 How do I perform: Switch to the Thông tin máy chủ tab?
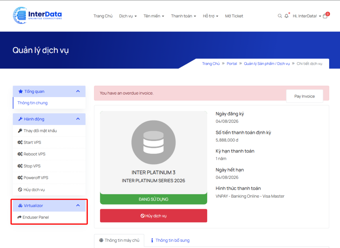point(119,240)
